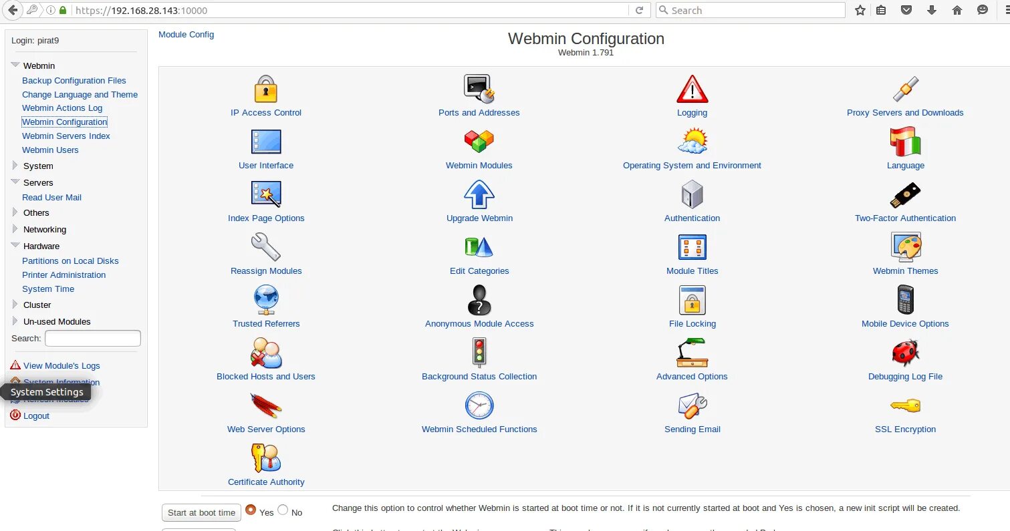Open Anonymous Module Access silhouette icon
The width and height of the screenshot is (1010, 531).
pos(479,300)
